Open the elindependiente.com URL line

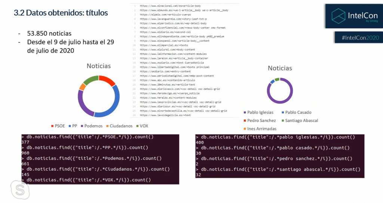tap(182, 37)
